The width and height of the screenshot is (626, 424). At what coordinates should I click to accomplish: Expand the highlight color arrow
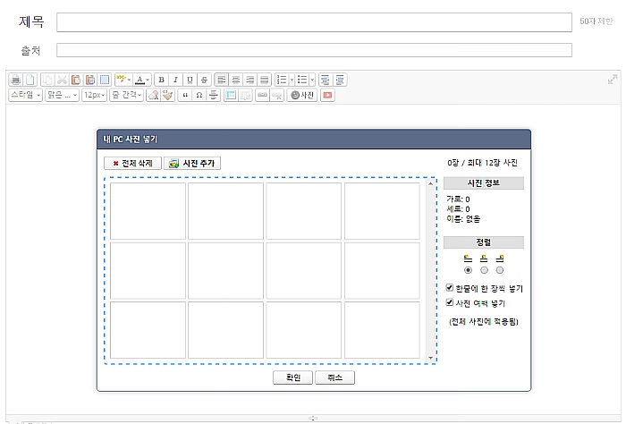pyautogui.click(x=129, y=80)
